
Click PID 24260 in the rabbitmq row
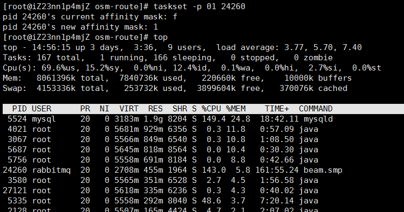(15, 170)
